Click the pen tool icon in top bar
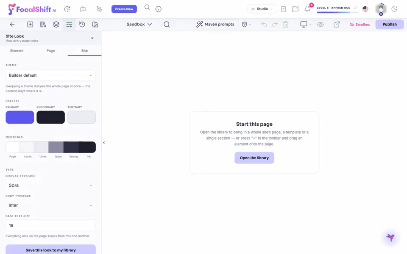Viewport: 407px width, 254px height. pos(99,9)
